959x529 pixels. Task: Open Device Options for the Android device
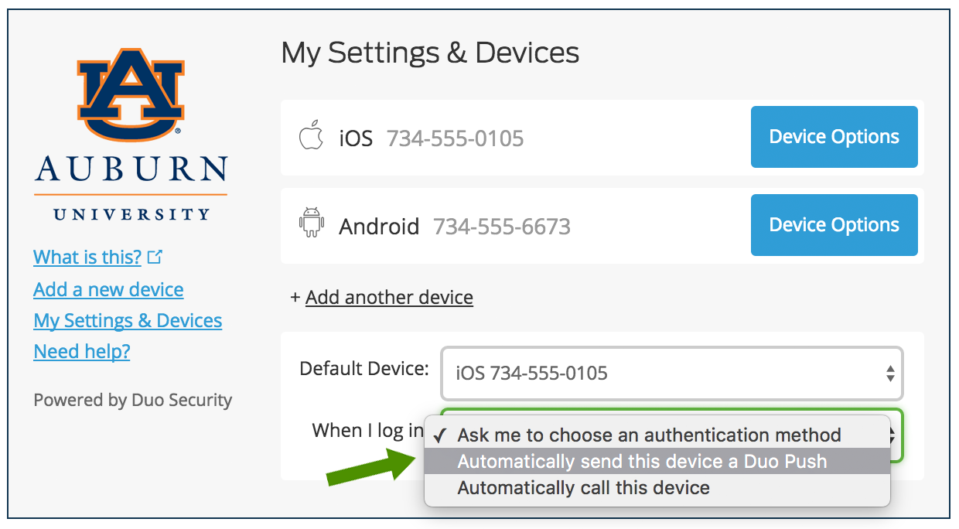coord(834,225)
